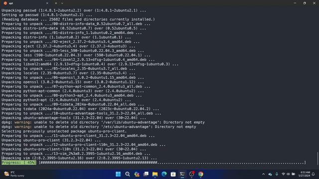Screen dimensions: 319x179
Task: Click "Preparing to unpack .../03-less" line
Action: [73, 51]
